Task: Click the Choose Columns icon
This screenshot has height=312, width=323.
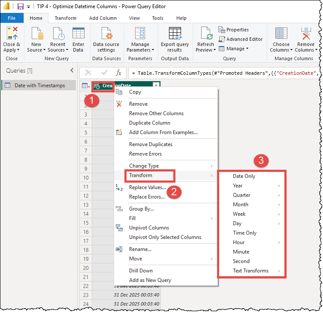Action: pyautogui.click(x=281, y=34)
